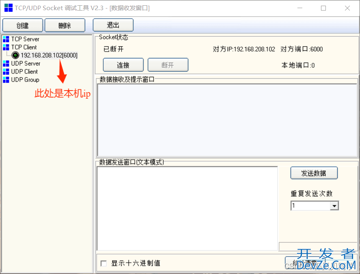Click the disabled 断开 (Disconnect) button
Image resolution: width=360 pixels, height=274 pixels.
click(x=168, y=65)
